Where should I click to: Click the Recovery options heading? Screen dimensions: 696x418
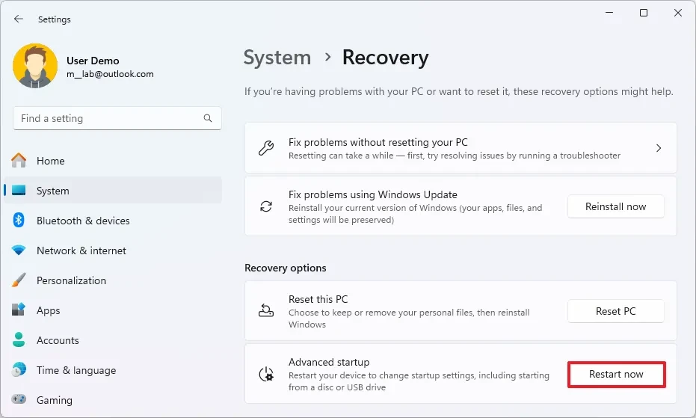pyautogui.click(x=286, y=268)
